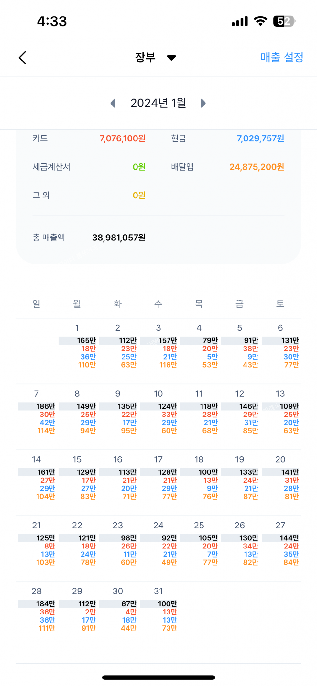Select January 1 calendar cell

(78, 348)
